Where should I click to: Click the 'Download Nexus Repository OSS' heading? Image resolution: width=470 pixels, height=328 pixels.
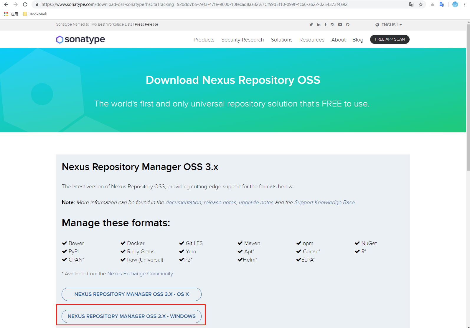[x=233, y=80]
